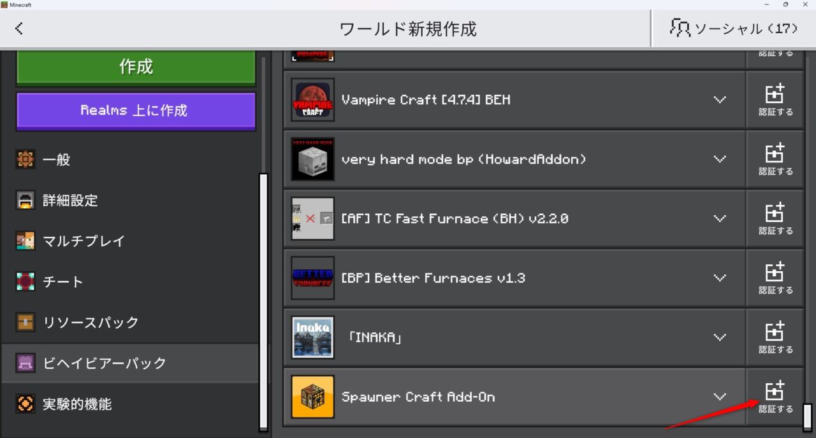Image resolution: width=816 pixels, height=438 pixels.
Task: Click the Better Furnaces thumbnail
Action: tap(313, 278)
